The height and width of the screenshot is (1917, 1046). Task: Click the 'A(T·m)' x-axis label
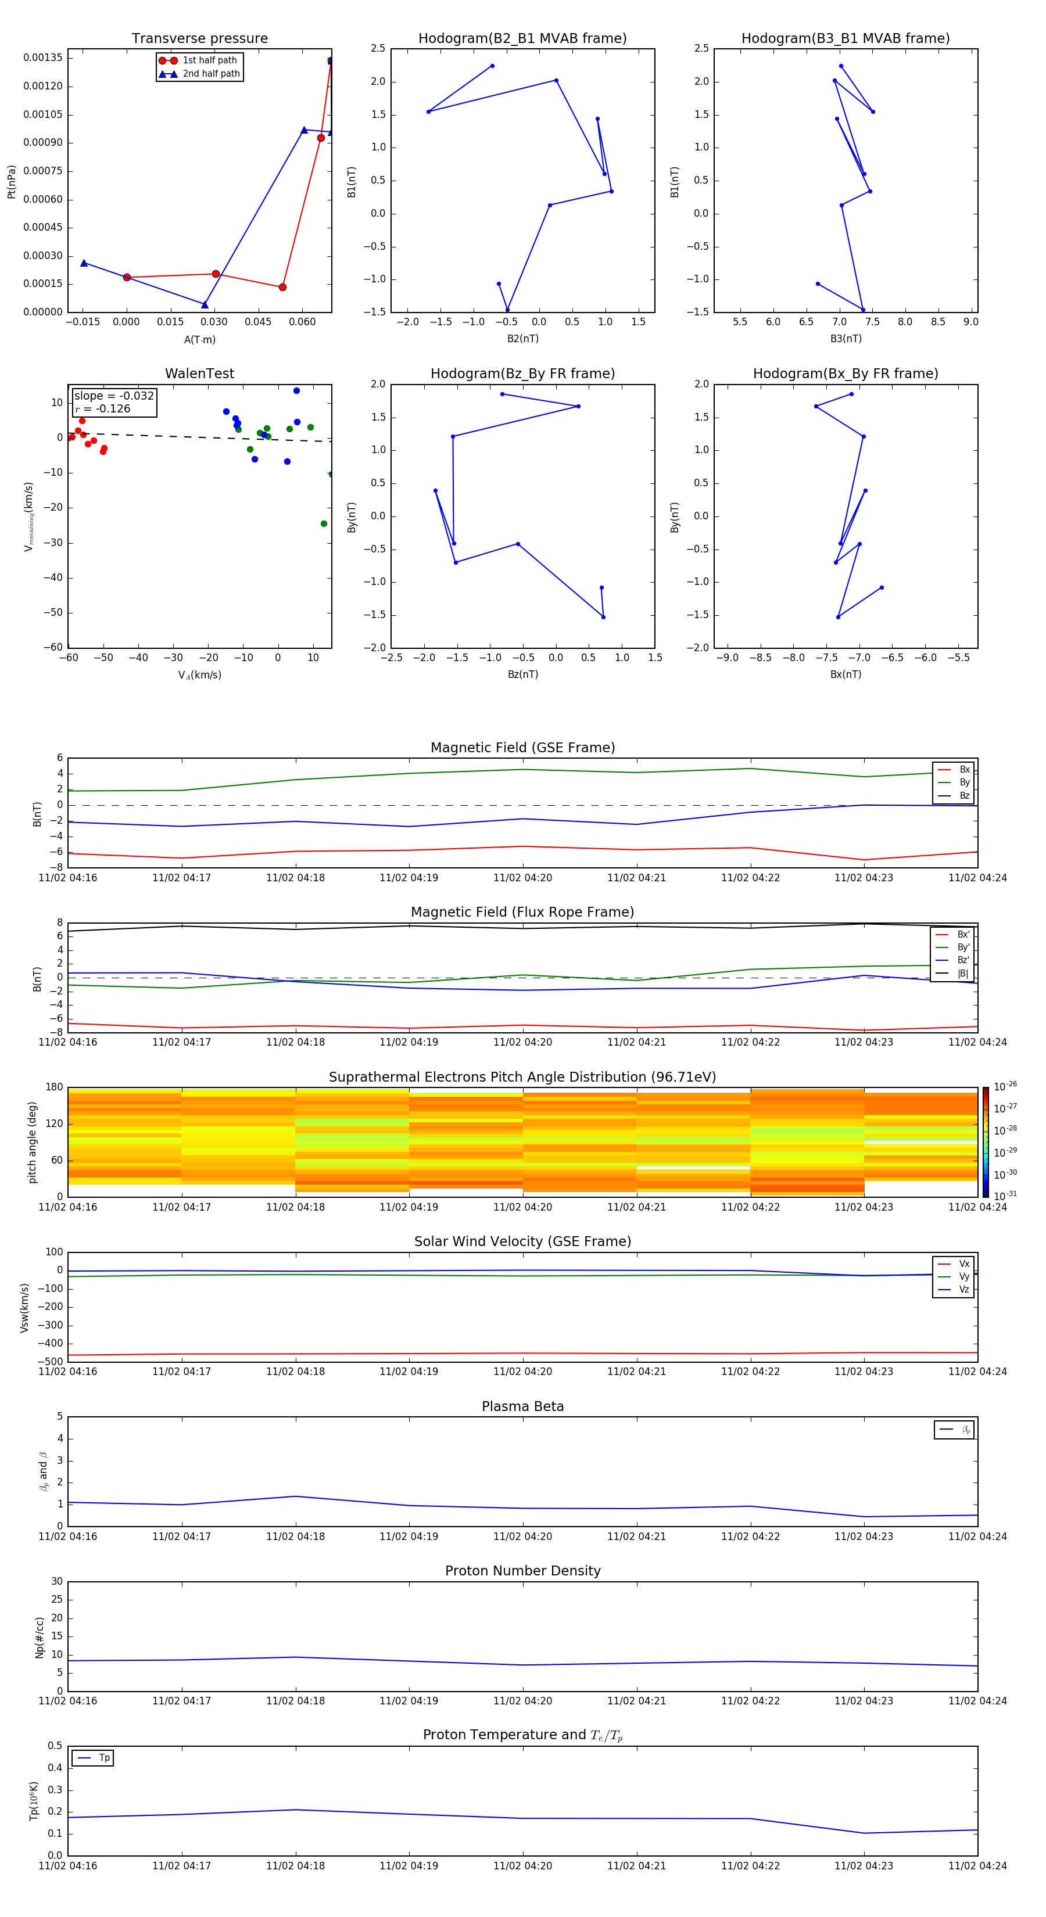pyautogui.click(x=199, y=340)
